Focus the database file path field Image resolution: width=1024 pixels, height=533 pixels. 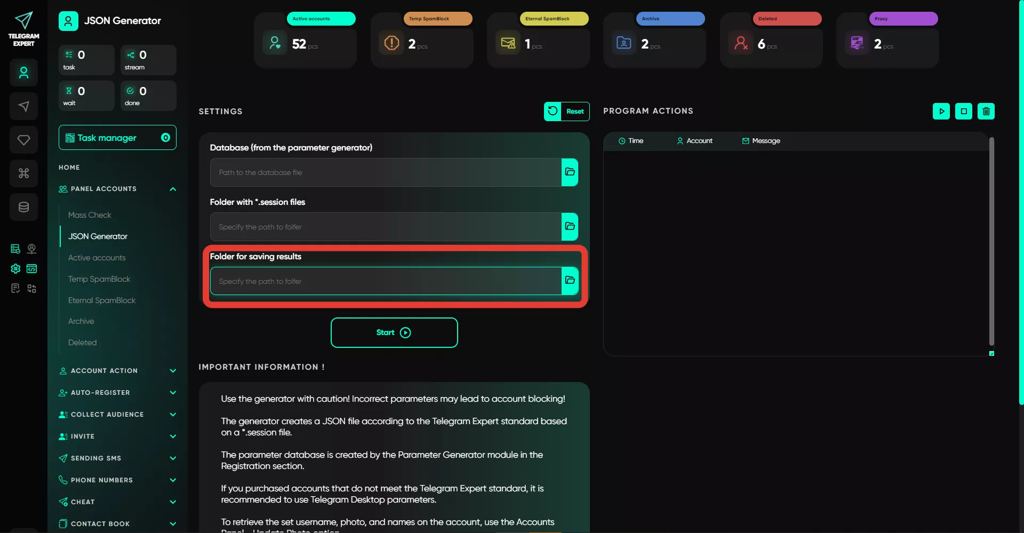[386, 172]
